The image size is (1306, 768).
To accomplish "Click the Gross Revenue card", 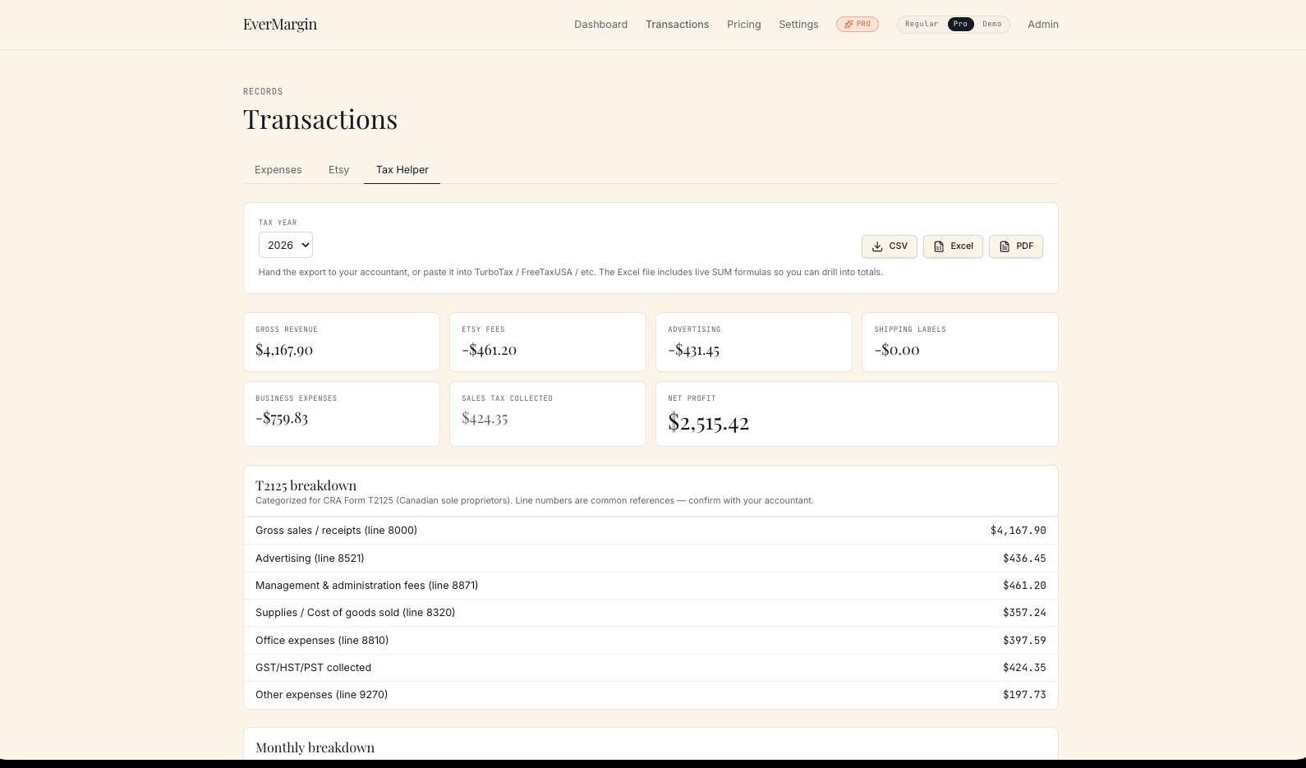I will pos(342,342).
